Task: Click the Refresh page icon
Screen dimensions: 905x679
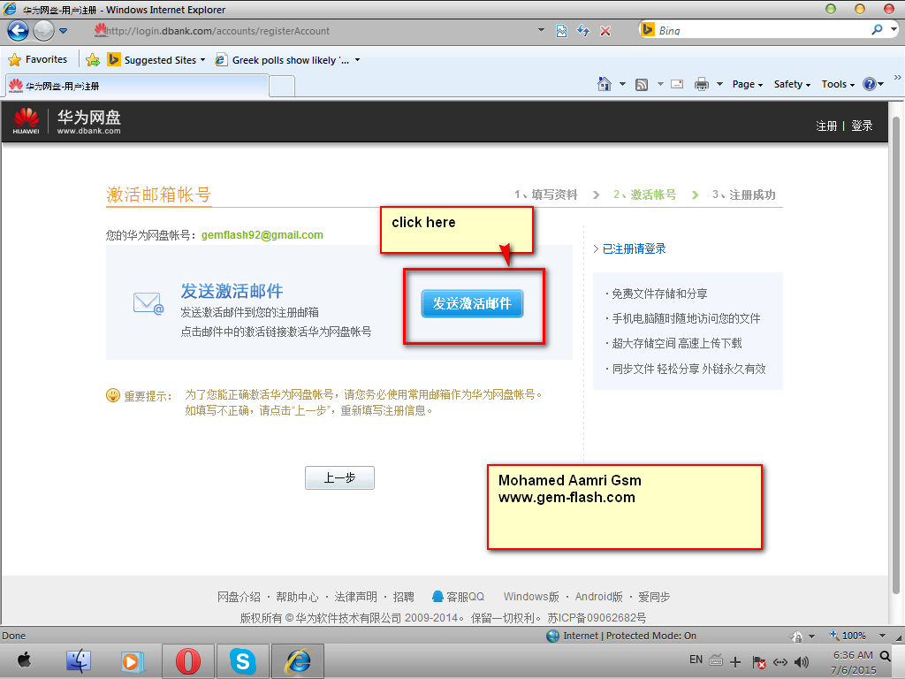Action: click(x=583, y=31)
